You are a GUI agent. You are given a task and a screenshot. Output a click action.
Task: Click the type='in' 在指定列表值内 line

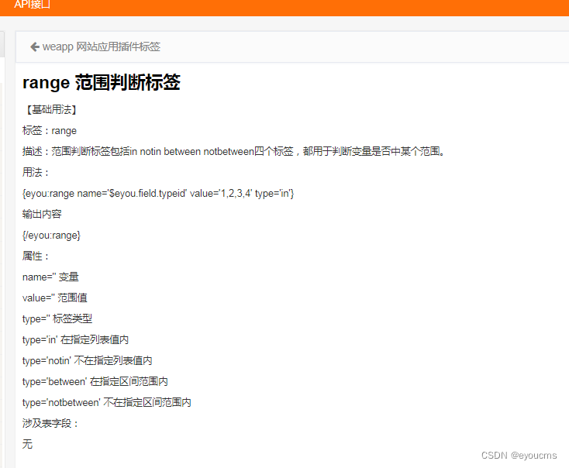coord(75,340)
